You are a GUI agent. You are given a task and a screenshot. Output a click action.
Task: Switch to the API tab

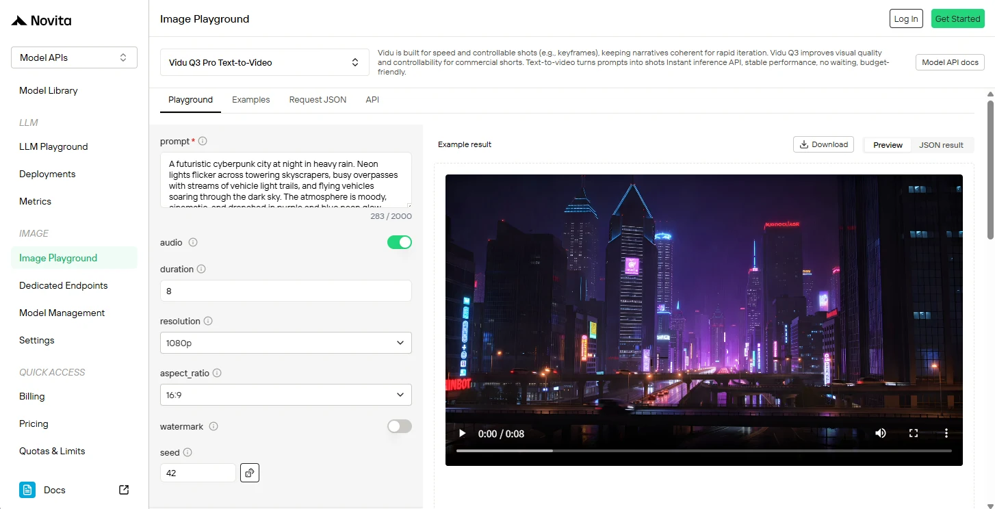[x=372, y=100]
